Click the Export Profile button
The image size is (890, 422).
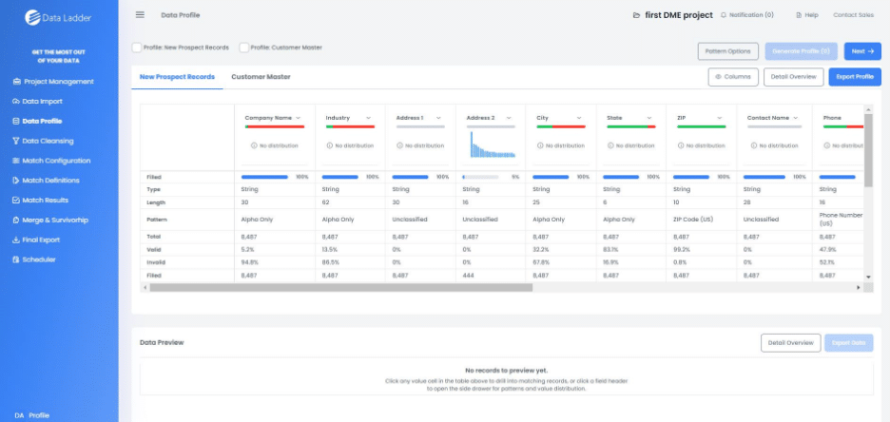(x=855, y=77)
